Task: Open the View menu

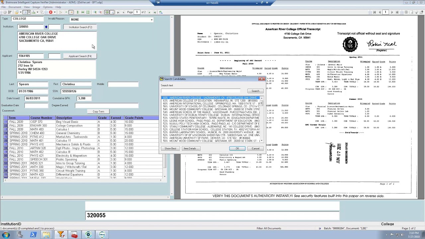Action: pos(27,7)
